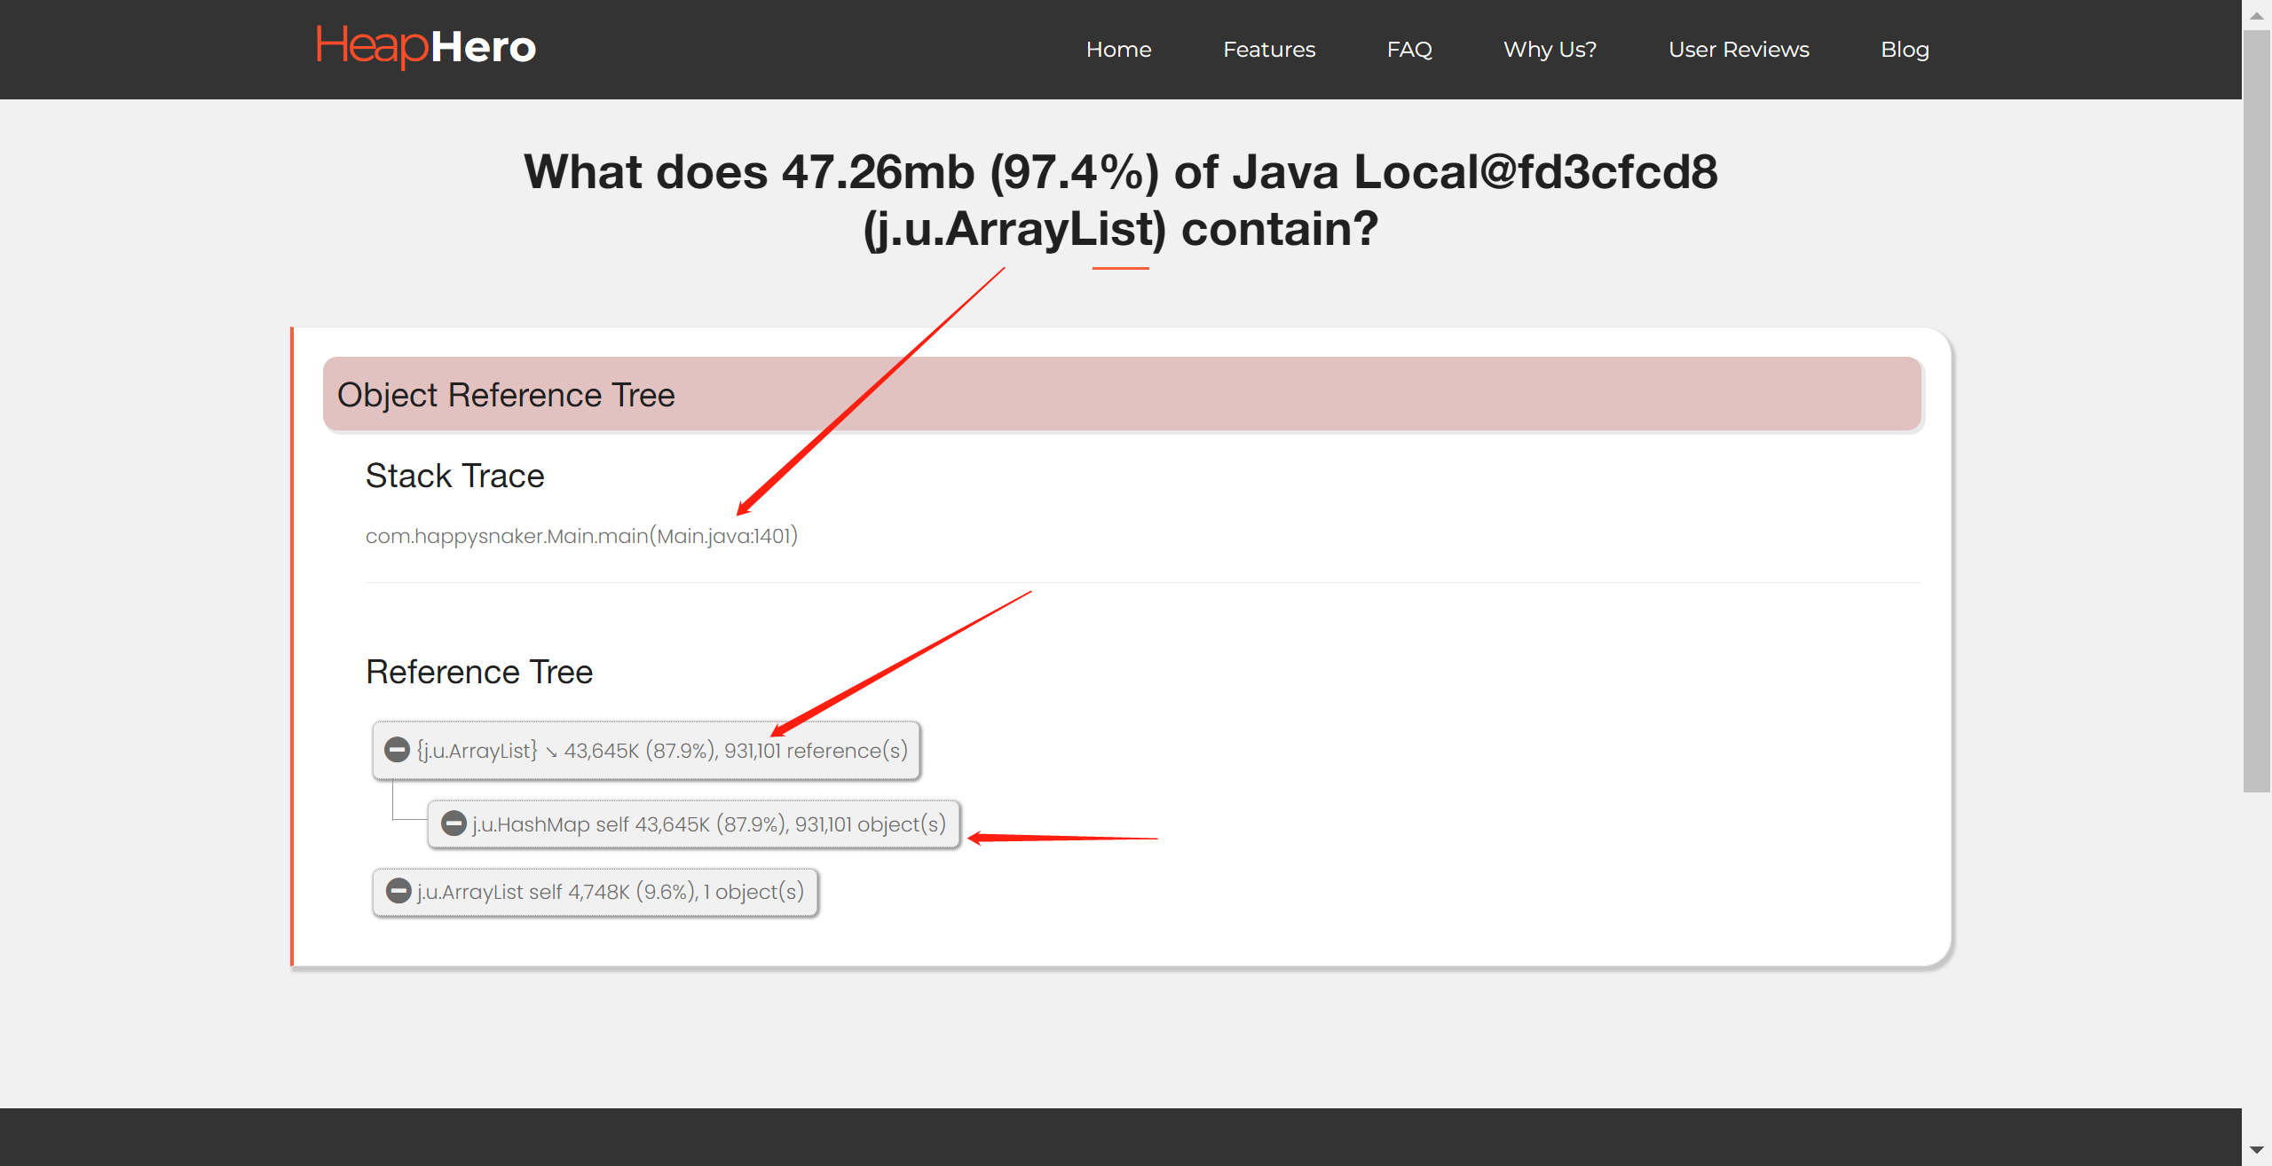Click the vertical scrollbar thumb
This screenshot has height=1166, width=2272.
click(x=2256, y=411)
